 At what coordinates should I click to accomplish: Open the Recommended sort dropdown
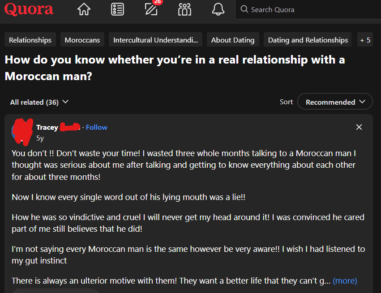click(x=334, y=102)
